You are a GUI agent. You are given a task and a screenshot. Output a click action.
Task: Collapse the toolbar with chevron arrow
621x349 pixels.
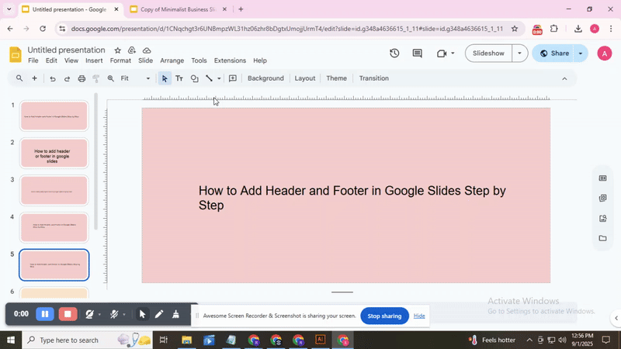pos(564,78)
